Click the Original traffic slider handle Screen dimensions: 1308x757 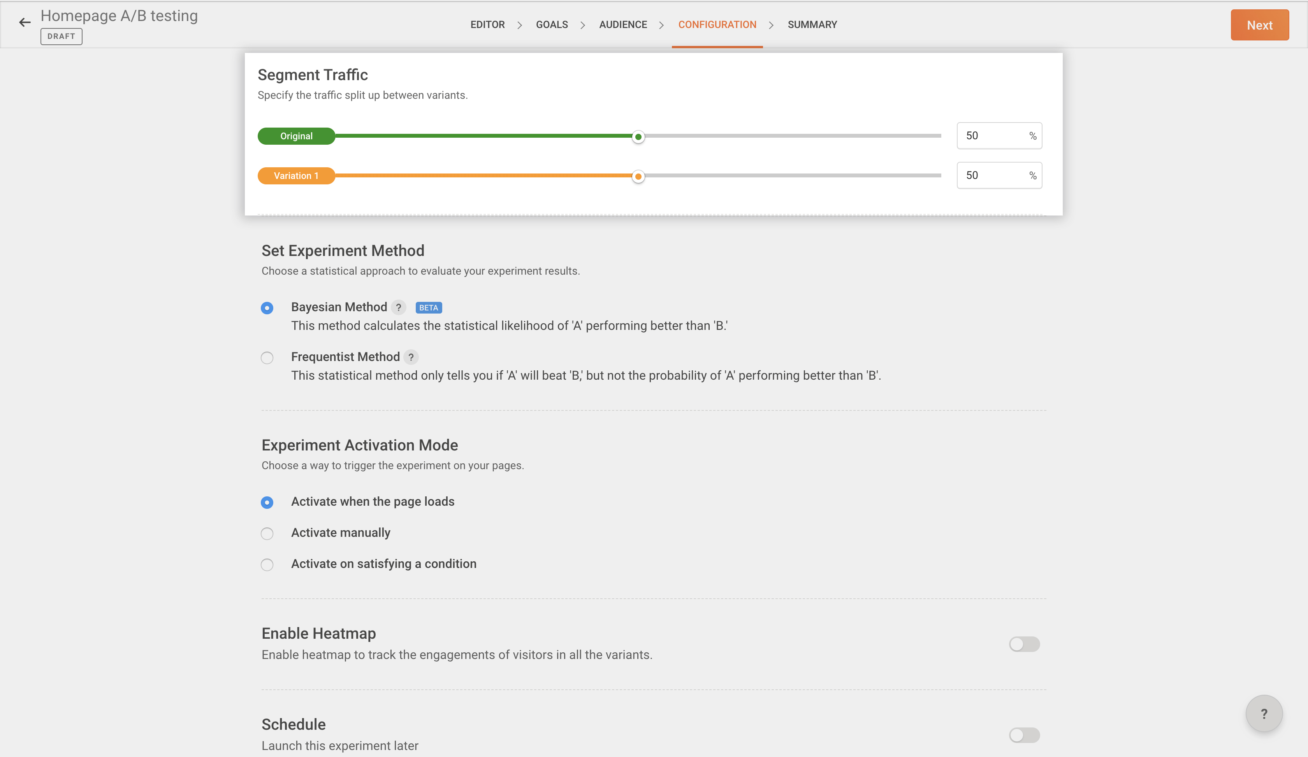(x=638, y=137)
